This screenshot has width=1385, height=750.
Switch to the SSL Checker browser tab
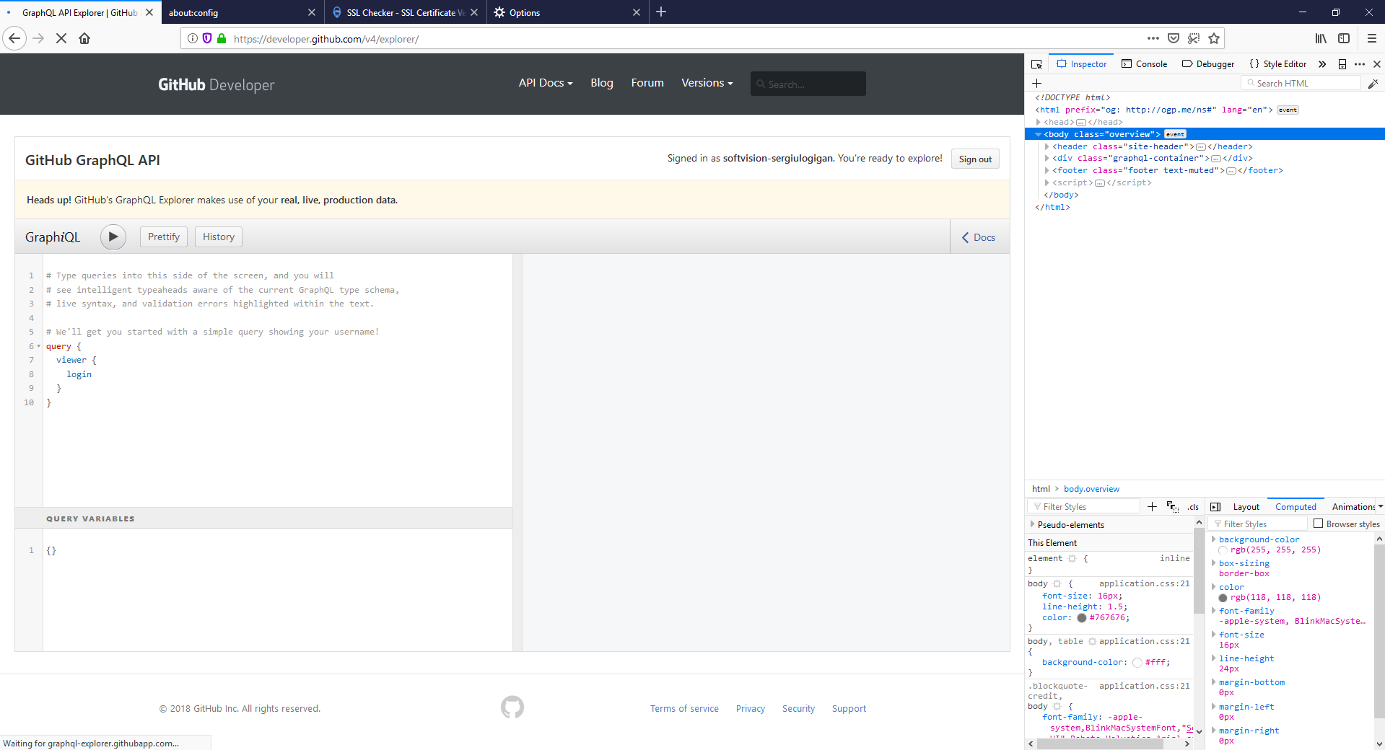[404, 12]
